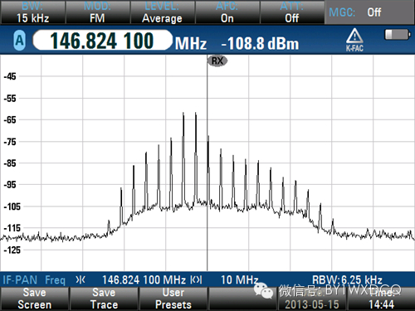Tap the Save Screen softkey
The height and width of the screenshot is (311, 415).
click(34, 299)
